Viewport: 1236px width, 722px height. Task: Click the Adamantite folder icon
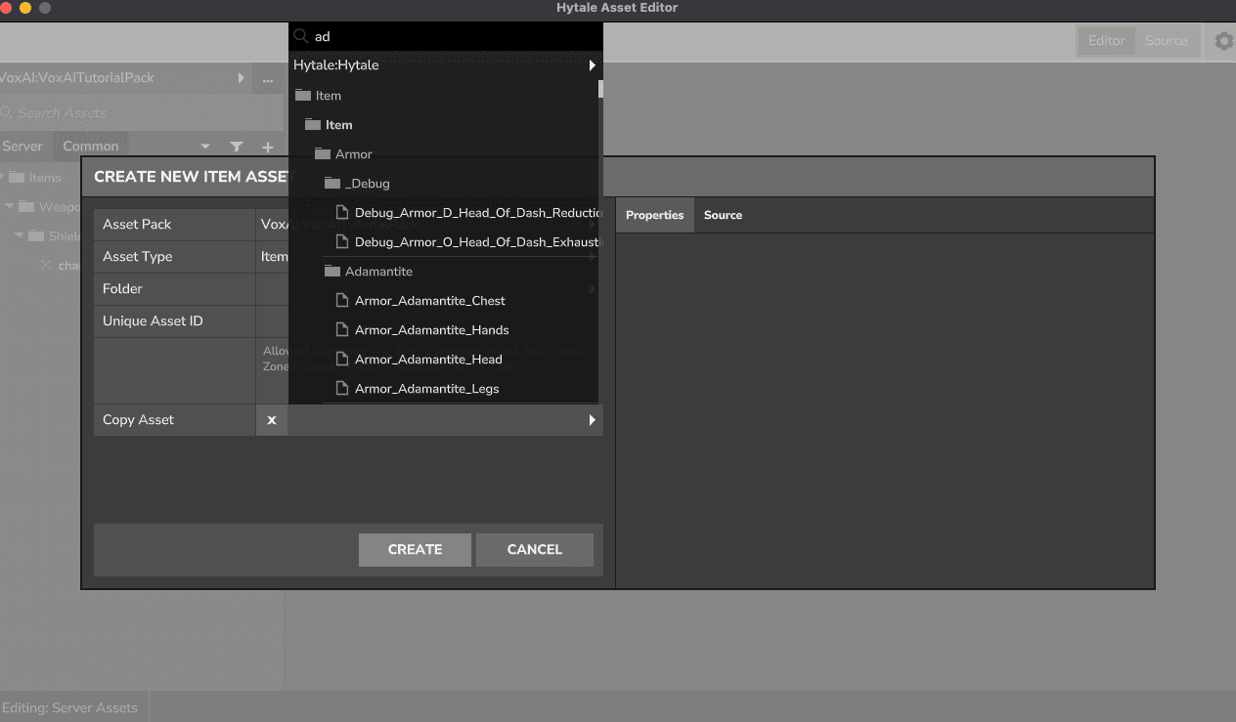pos(331,271)
